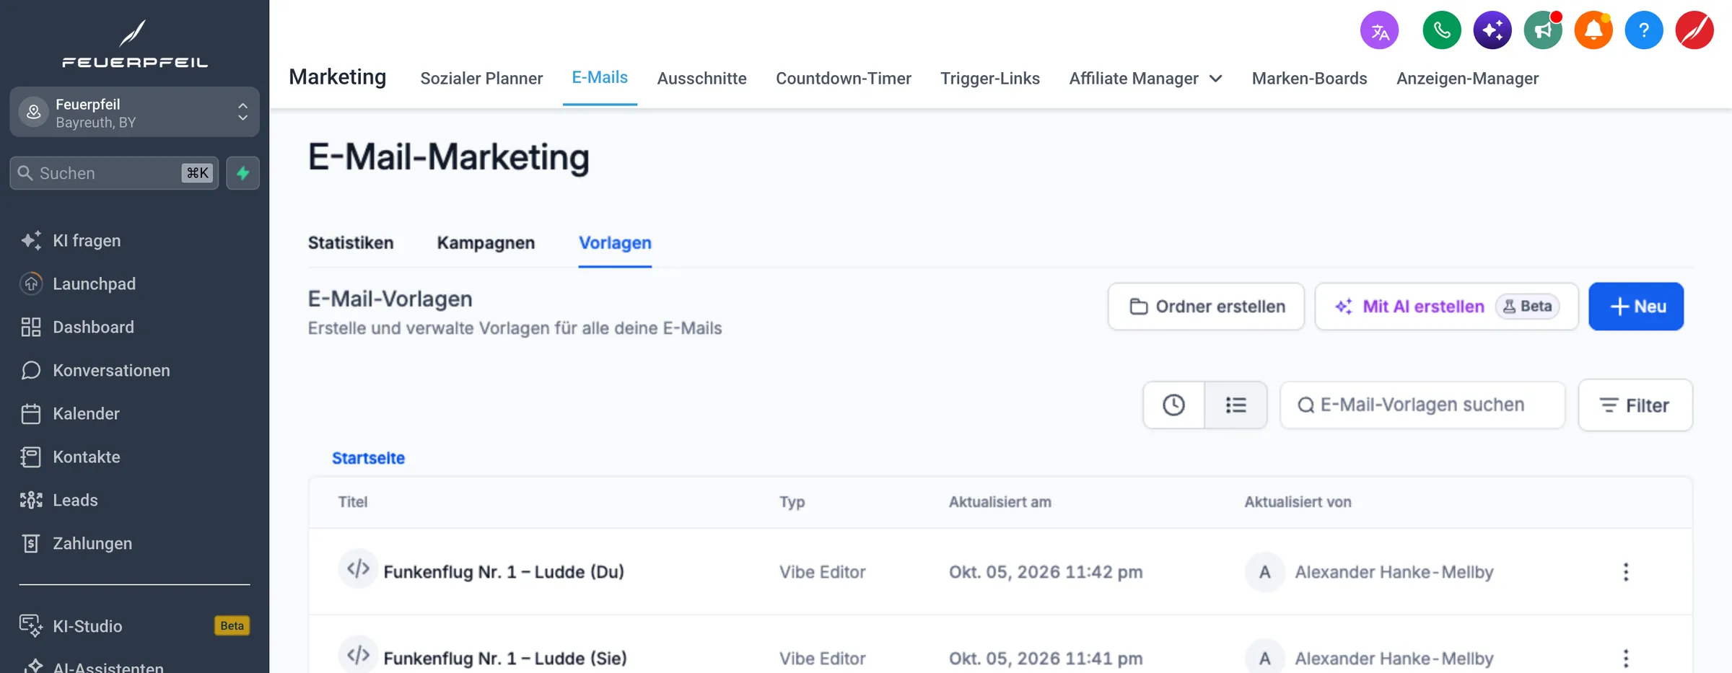Click the Ordner erstellen button

(1207, 307)
